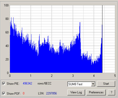The height and width of the screenshot is (98, 118).
Task: Open the Preferences dialog
Action: point(96,92)
